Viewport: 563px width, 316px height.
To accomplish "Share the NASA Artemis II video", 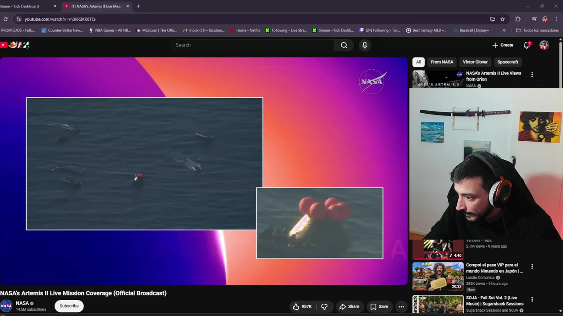I will click(349, 306).
